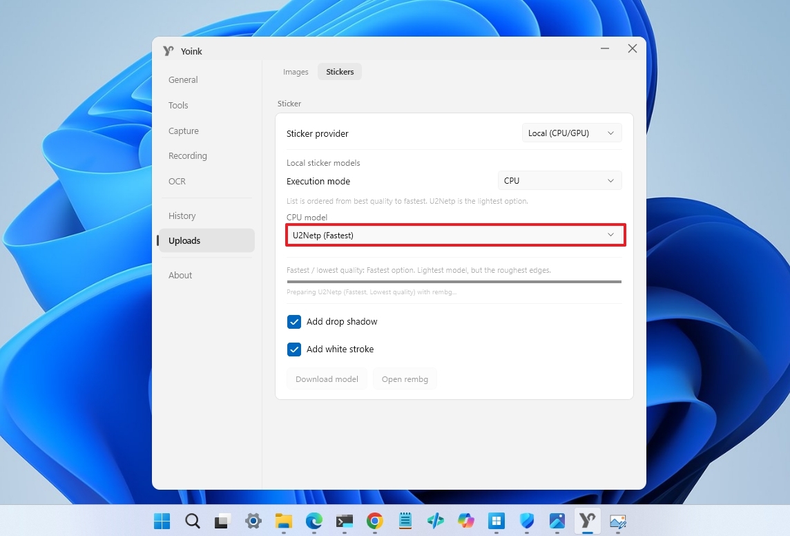Open the Execution mode CPU dropdown
790x536 pixels.
point(559,181)
